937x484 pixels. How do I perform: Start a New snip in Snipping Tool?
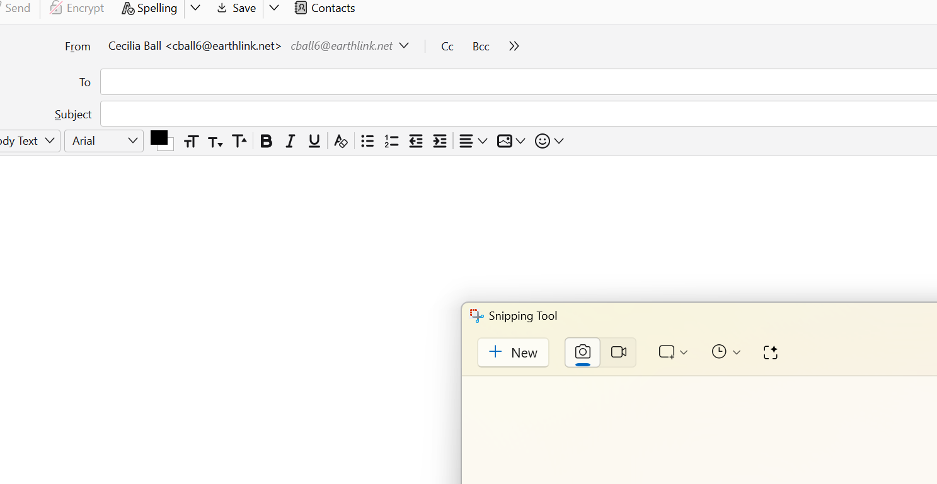click(x=514, y=352)
